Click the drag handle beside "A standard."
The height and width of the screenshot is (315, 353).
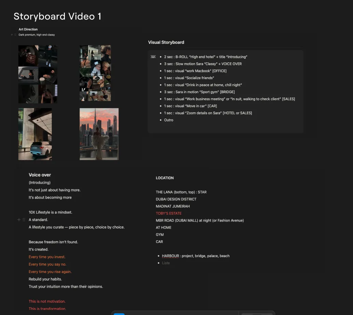pos(24,220)
